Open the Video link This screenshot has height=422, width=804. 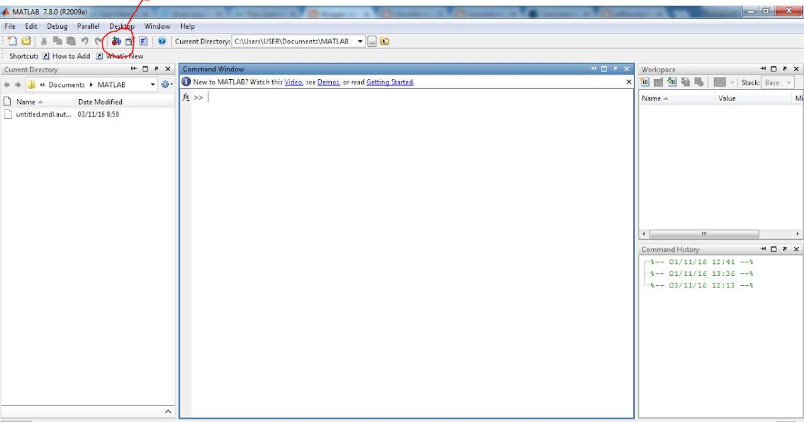pyautogui.click(x=293, y=82)
